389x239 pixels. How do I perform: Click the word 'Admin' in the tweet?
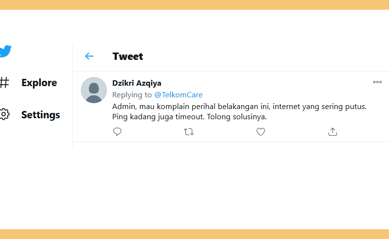coord(124,106)
